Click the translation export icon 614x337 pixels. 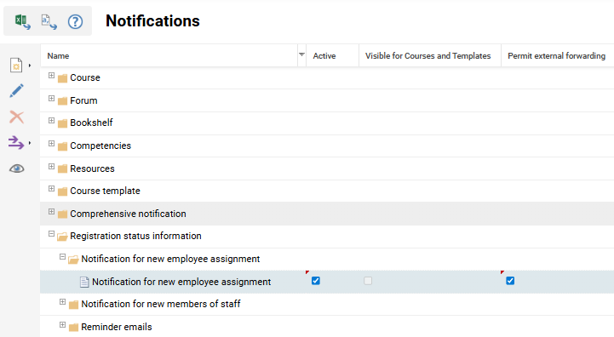pos(49,21)
